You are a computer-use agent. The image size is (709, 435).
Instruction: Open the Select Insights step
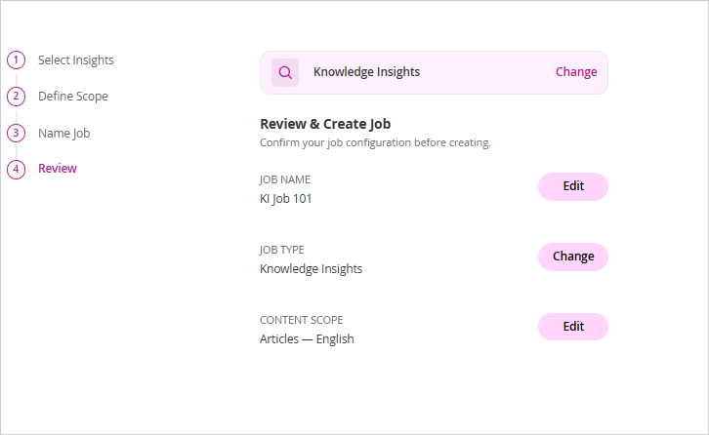tap(76, 60)
